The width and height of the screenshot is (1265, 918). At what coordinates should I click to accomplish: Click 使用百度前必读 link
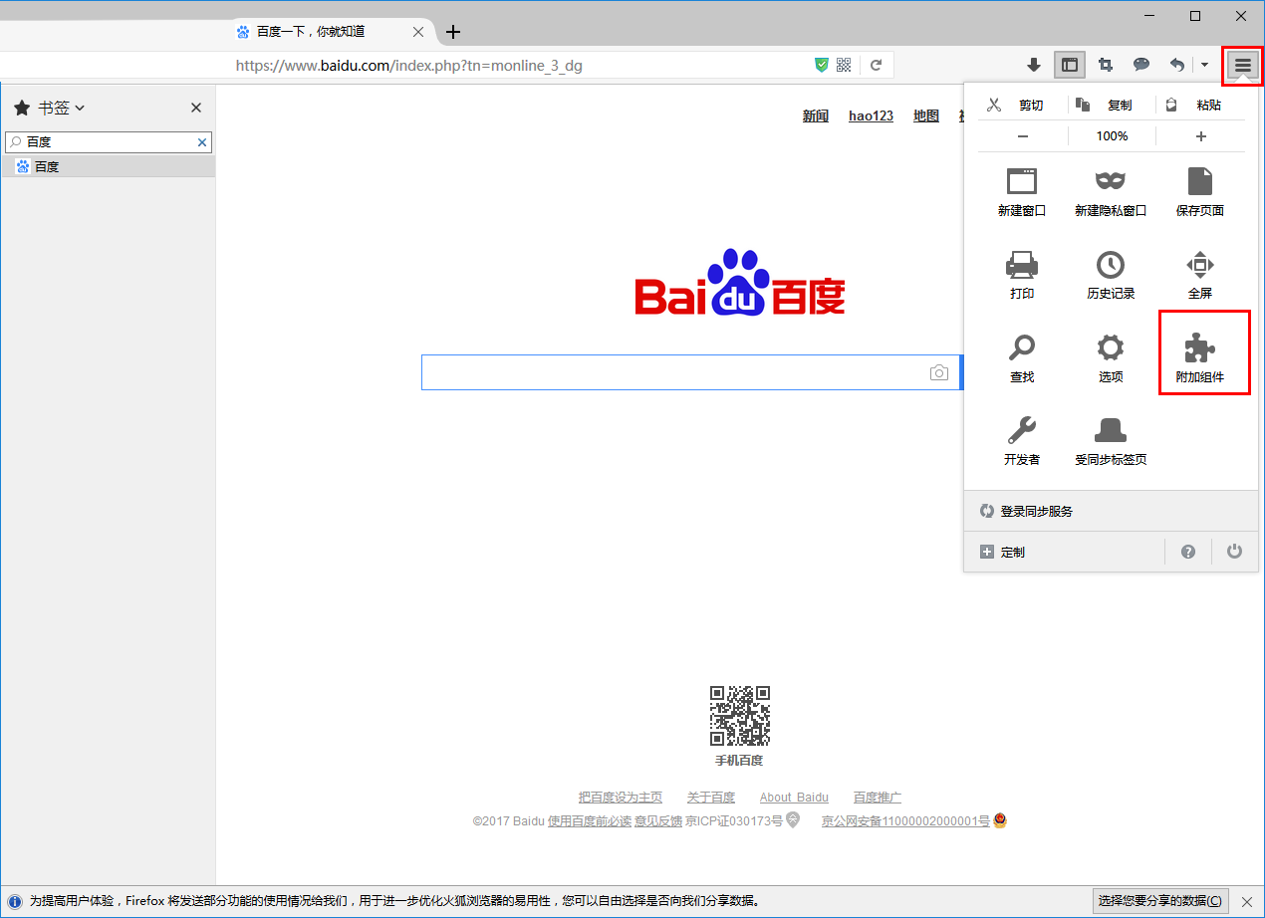coord(590,821)
